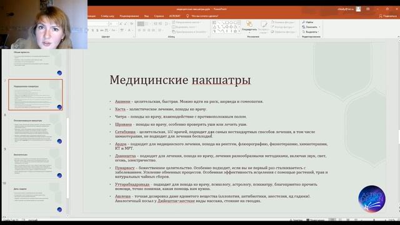400x225 pixels.
Task: Click Преобразовать в SmartArt button
Action: tap(189, 32)
